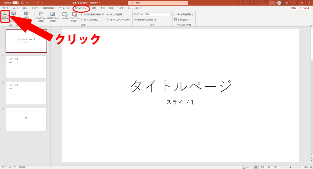Start slideshow from beginning (最初から)
The image size is (313, 169).
5,16
